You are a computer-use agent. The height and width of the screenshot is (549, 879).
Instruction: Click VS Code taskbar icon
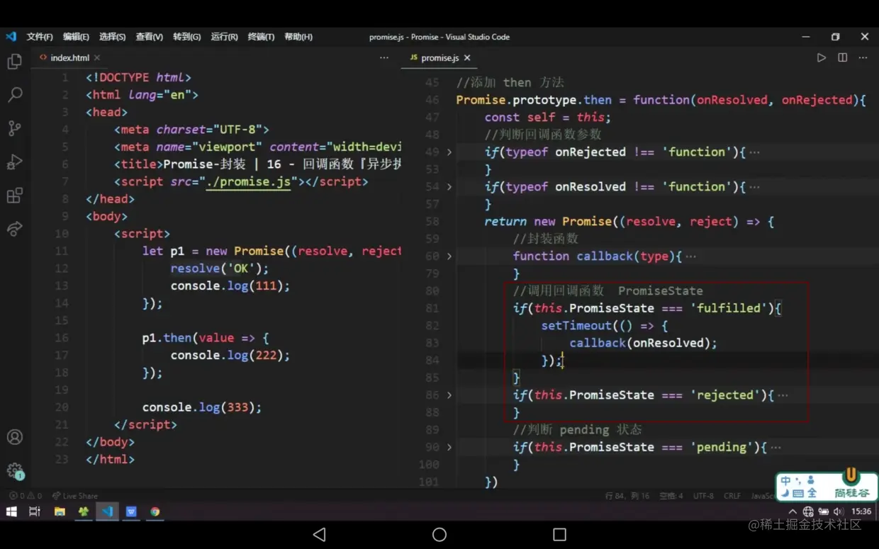point(107,511)
